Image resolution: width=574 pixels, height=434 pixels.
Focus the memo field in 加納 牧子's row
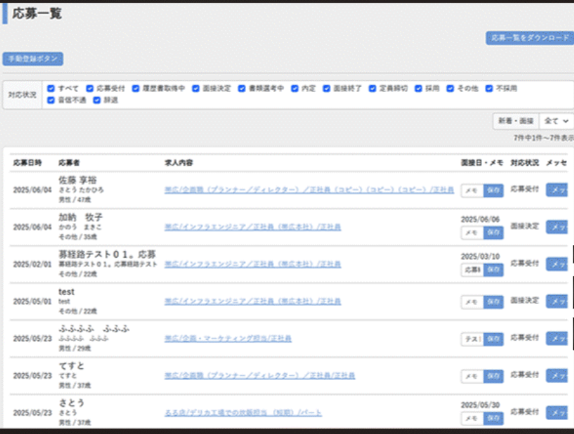[x=472, y=233]
